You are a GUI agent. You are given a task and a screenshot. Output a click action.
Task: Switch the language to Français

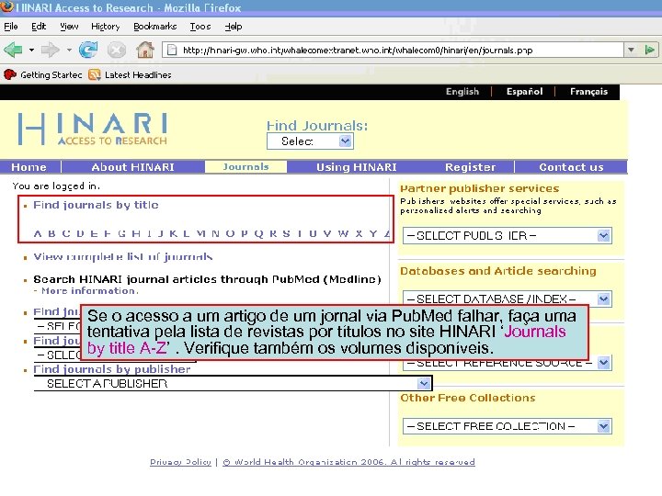coord(588,92)
